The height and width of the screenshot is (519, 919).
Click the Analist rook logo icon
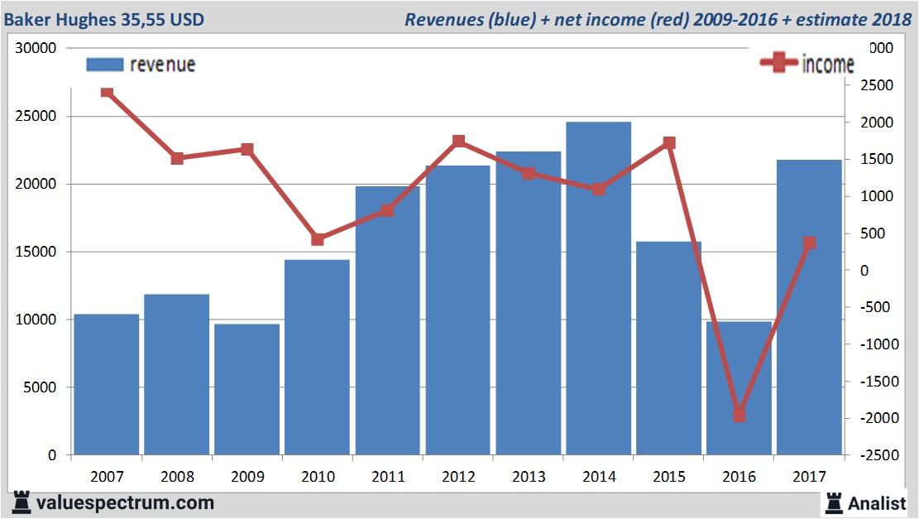[835, 502]
